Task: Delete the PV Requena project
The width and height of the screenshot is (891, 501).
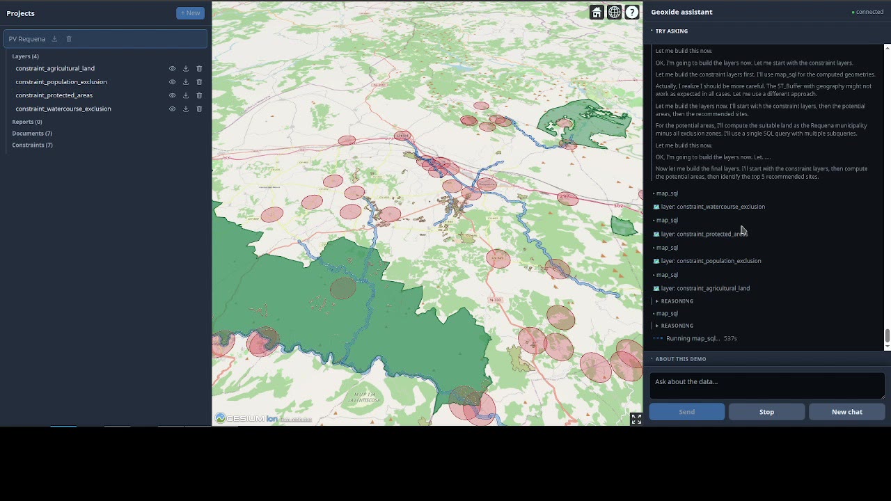Action: click(69, 39)
